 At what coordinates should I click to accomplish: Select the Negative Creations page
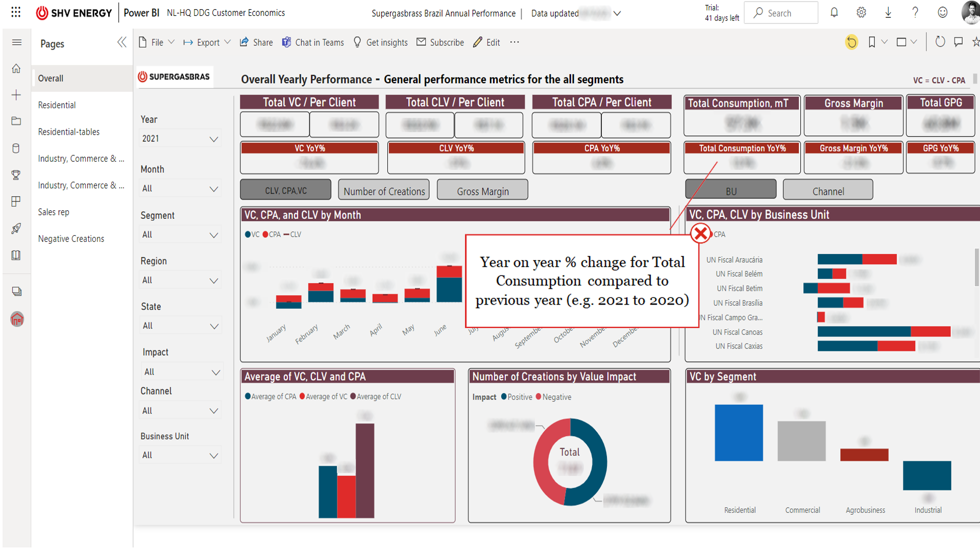[x=82, y=239]
